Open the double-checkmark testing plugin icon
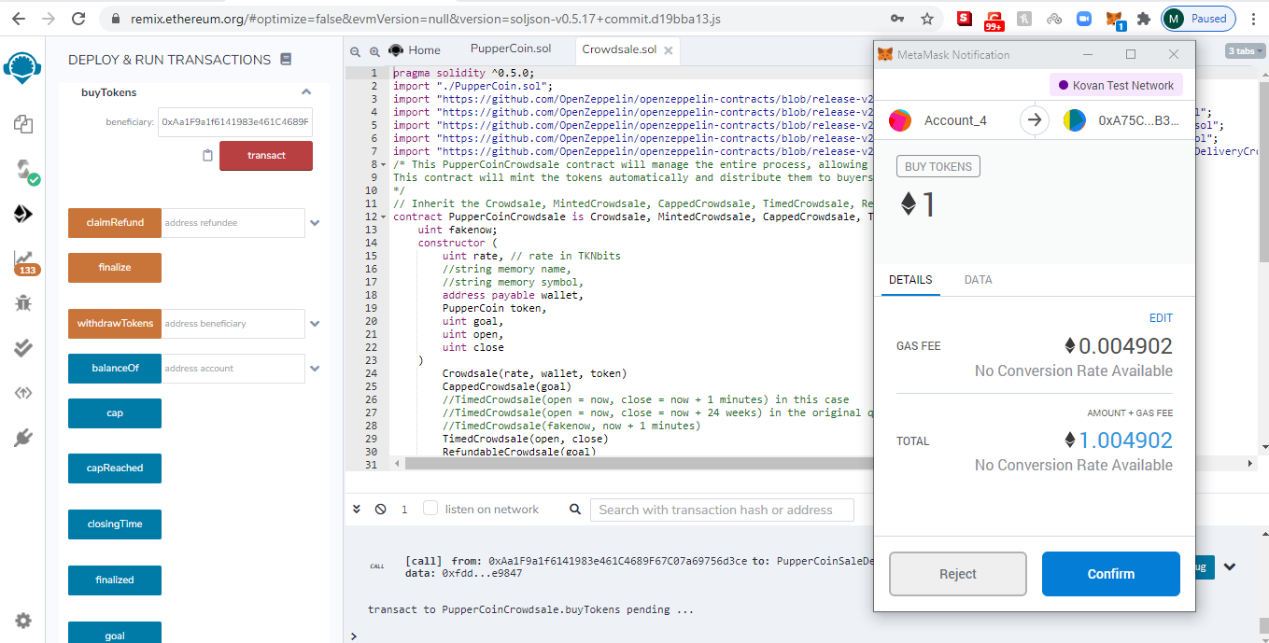 (x=23, y=347)
